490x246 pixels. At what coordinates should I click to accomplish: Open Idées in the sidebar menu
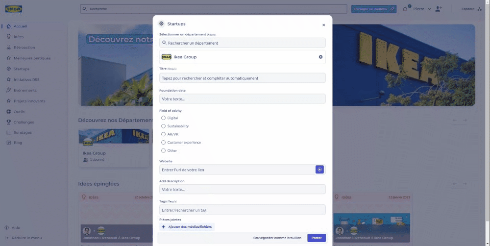tap(19, 37)
